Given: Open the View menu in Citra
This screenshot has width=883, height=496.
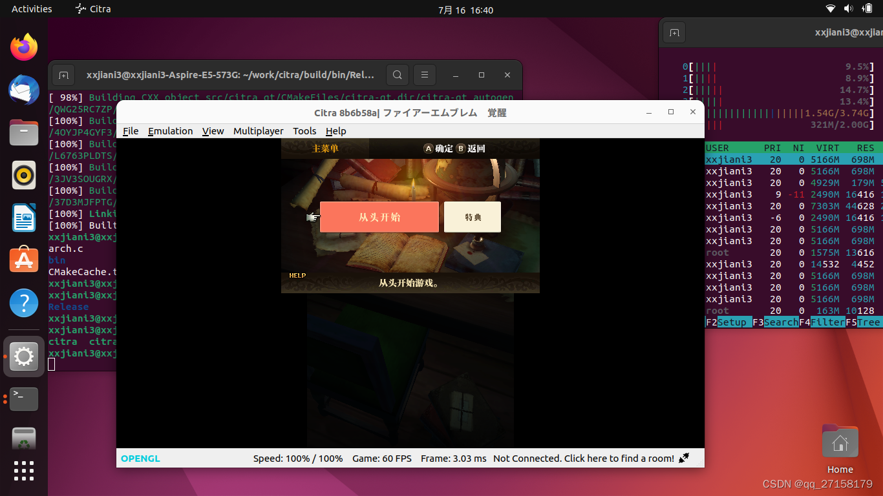Looking at the screenshot, I should click(213, 131).
